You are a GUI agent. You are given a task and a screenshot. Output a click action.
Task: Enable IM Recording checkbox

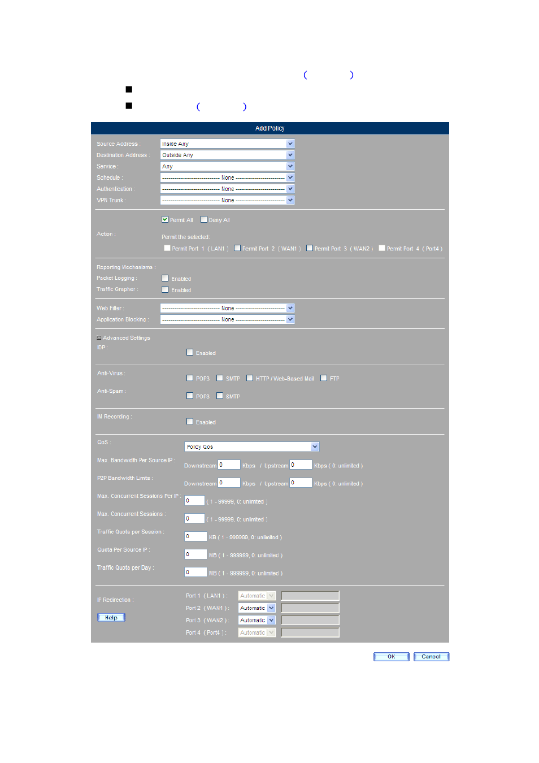coord(190,422)
